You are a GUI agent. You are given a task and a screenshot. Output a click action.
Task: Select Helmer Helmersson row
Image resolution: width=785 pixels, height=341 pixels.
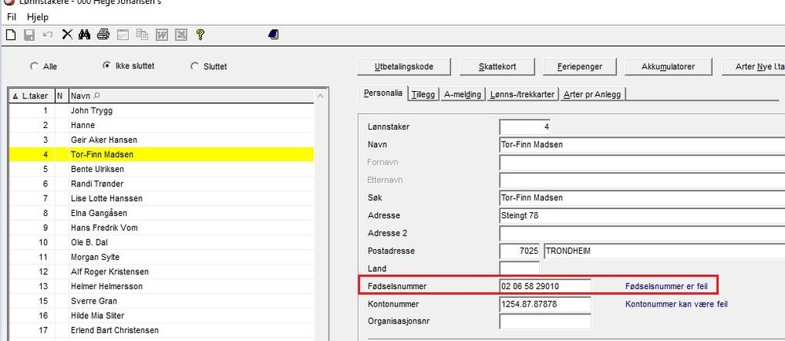[x=161, y=287]
